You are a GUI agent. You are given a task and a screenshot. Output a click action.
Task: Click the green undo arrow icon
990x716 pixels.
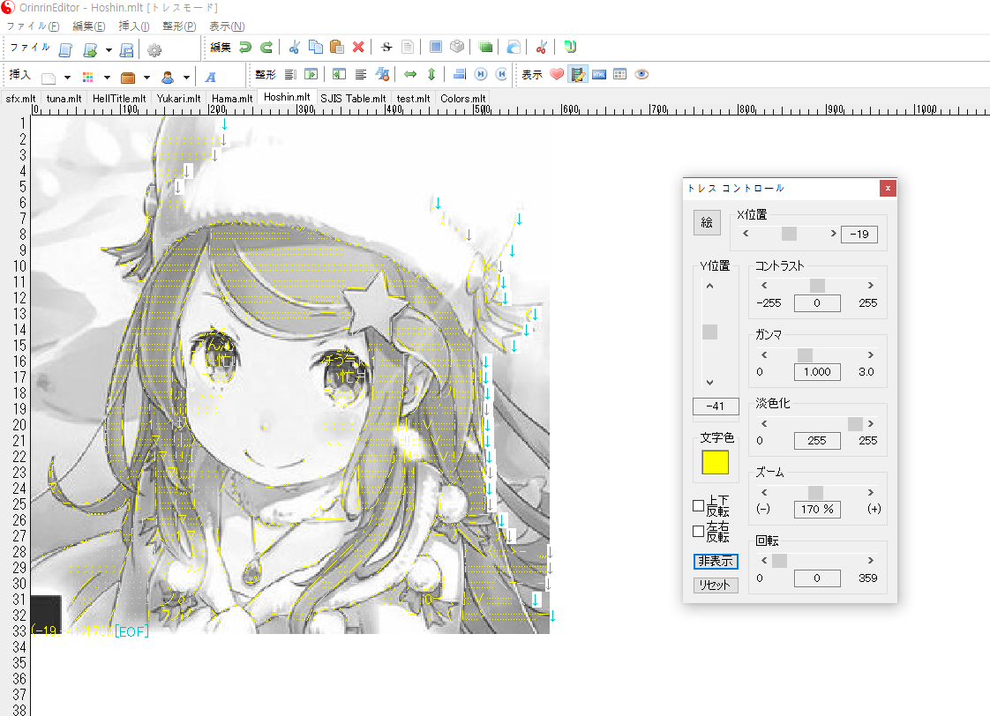point(244,48)
